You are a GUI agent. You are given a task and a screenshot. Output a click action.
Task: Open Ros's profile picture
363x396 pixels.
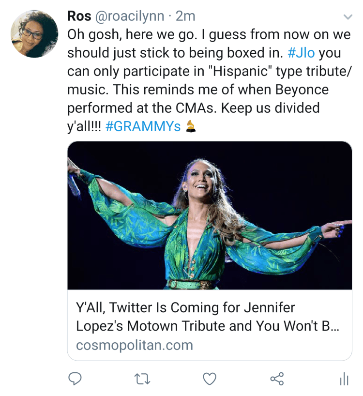click(x=34, y=34)
